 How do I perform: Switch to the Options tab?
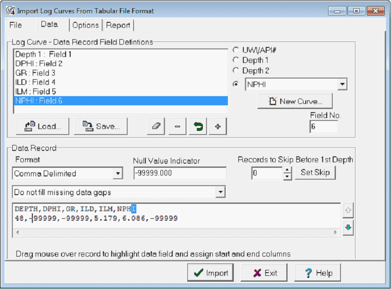86,26
